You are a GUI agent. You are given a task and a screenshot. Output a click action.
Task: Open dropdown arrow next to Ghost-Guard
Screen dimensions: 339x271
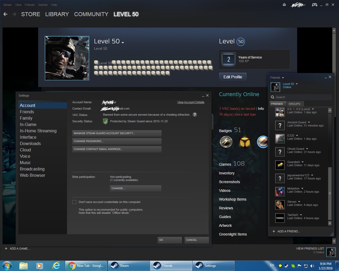click(307, 149)
